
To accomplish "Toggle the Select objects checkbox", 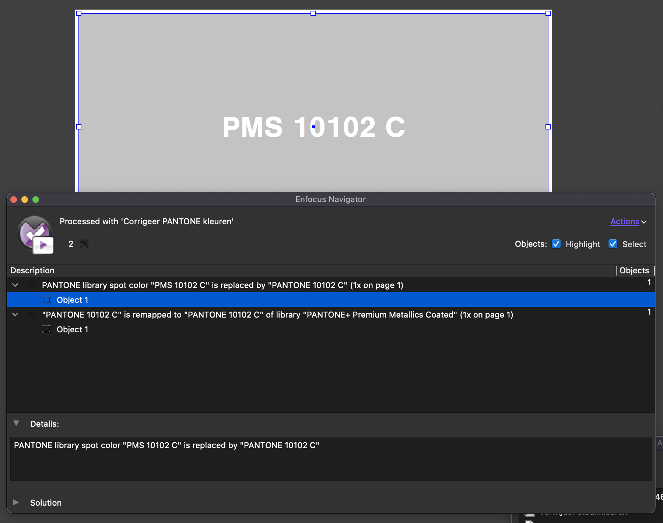I will pyautogui.click(x=613, y=244).
